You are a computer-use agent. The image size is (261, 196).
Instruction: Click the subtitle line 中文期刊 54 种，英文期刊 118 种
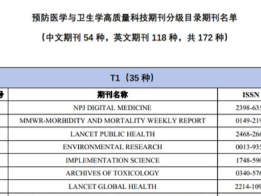(x=134, y=38)
